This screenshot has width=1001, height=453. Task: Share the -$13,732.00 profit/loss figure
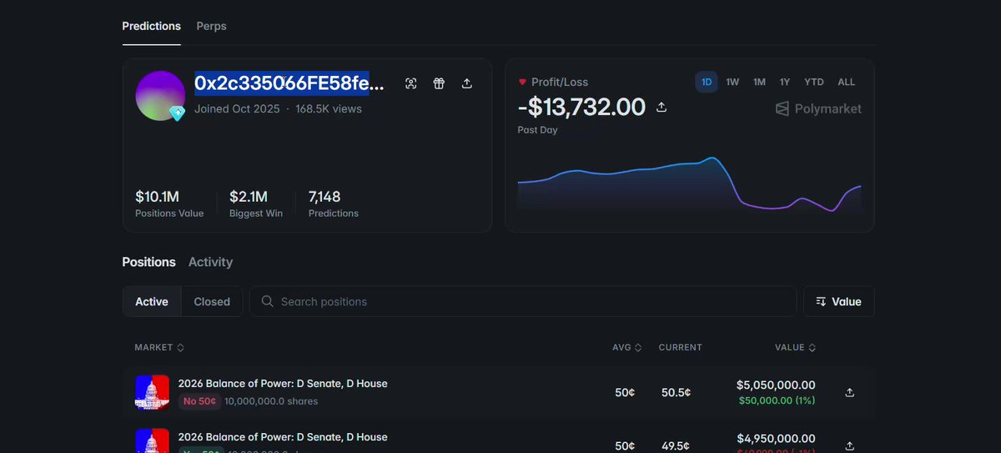[x=661, y=107]
